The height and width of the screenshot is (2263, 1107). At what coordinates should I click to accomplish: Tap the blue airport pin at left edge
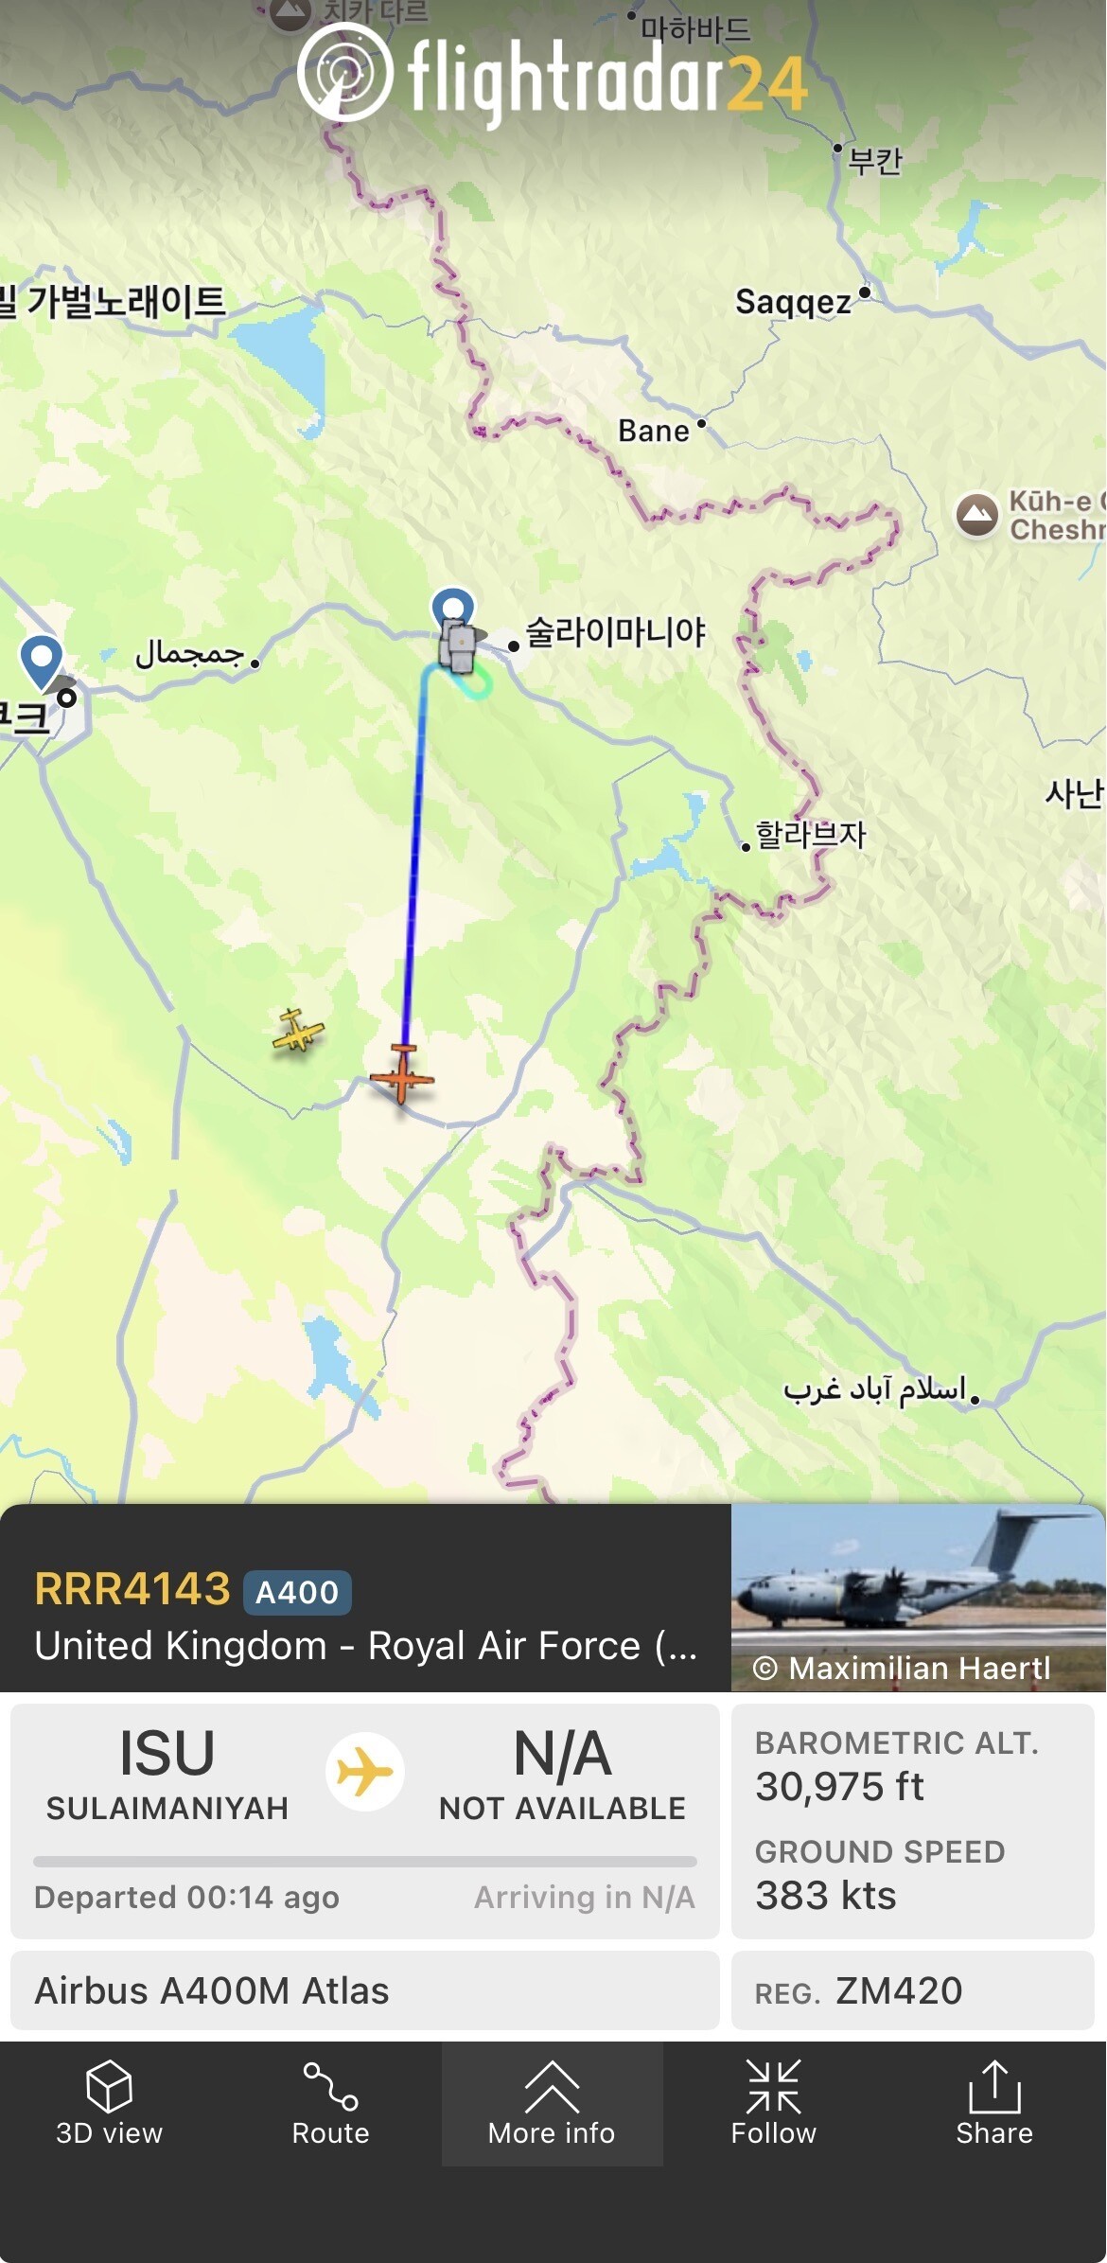click(42, 662)
